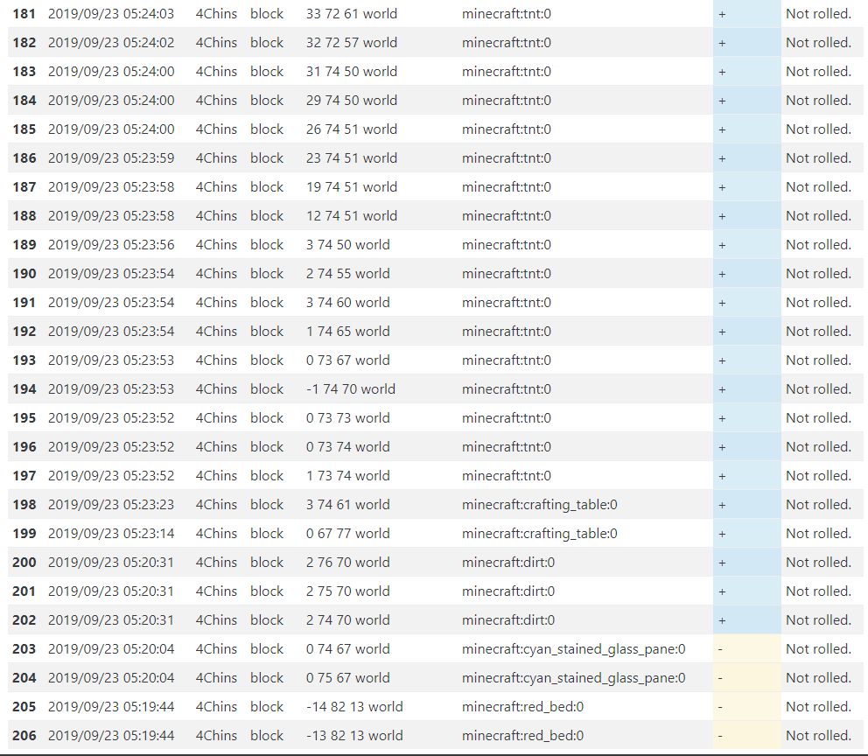868x756 pixels.
Task: Click coordinates 0 73 74 world
Action: click(348, 446)
